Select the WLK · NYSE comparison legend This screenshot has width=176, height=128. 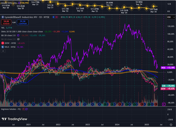[x=10, y=47]
